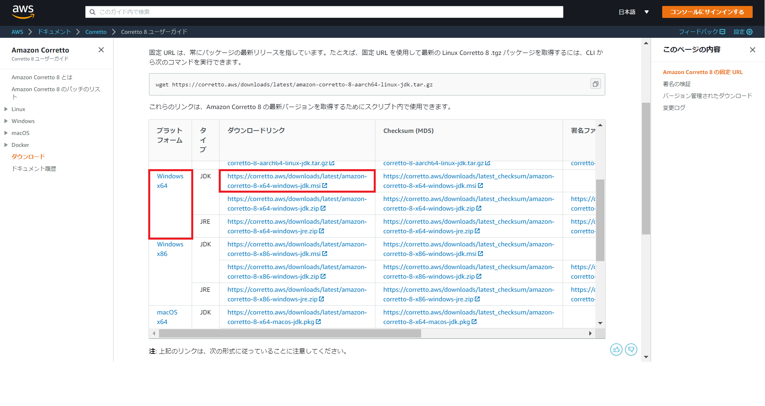Click x86-windows-jre.zip download link
The image size is (765, 406).
(297, 294)
